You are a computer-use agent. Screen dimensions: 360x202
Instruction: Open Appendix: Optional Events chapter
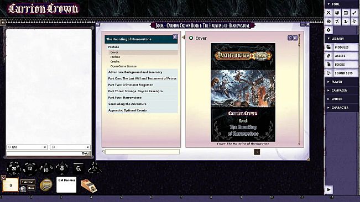click(142, 110)
